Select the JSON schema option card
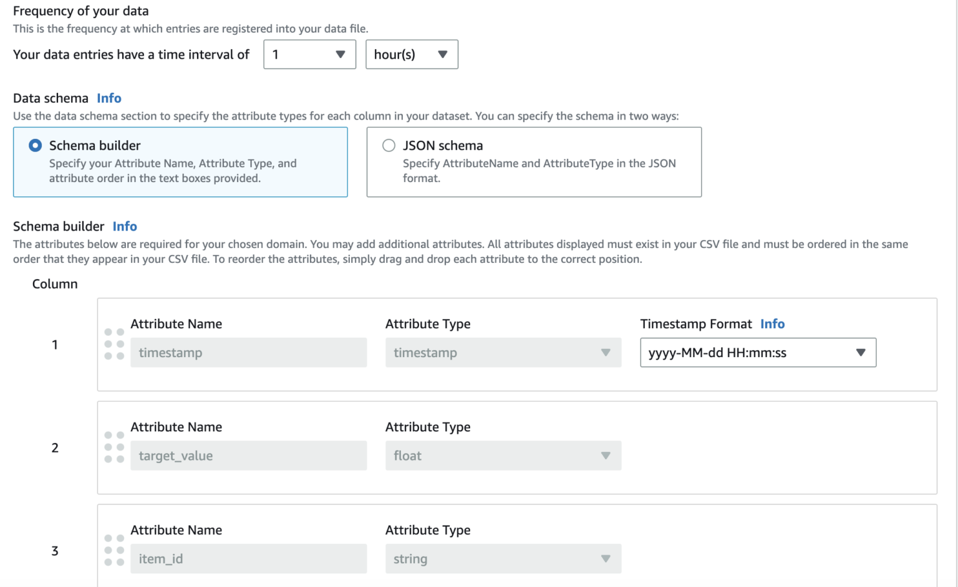The height and width of the screenshot is (587, 958). click(x=534, y=162)
